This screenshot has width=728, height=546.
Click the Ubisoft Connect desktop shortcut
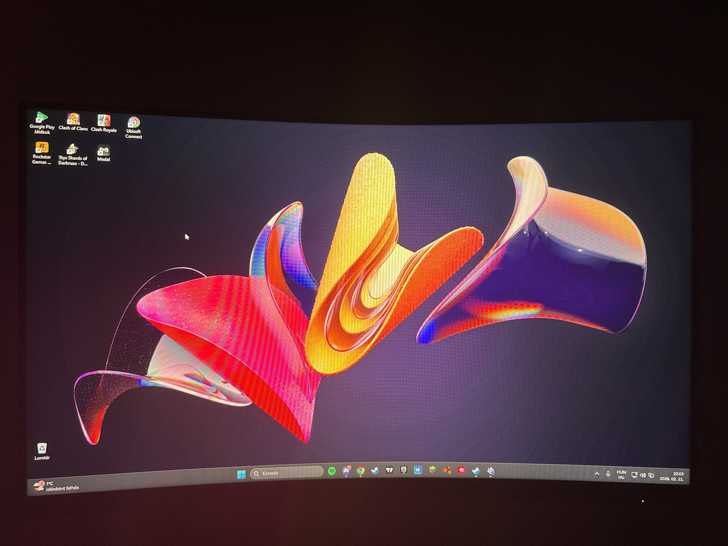click(134, 128)
